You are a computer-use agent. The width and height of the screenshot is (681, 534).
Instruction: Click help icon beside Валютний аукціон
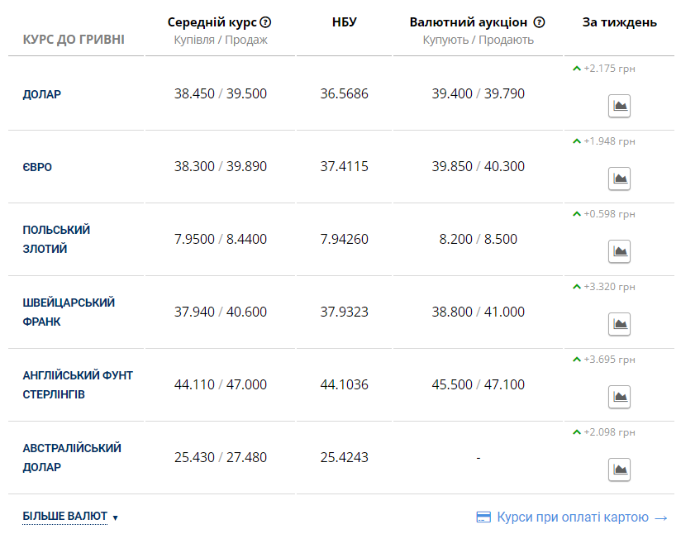[x=540, y=22]
